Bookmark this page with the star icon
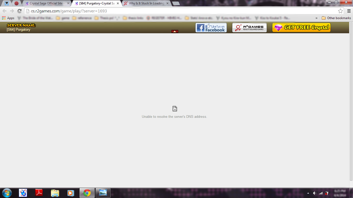The height and width of the screenshot is (198, 353). (340, 11)
